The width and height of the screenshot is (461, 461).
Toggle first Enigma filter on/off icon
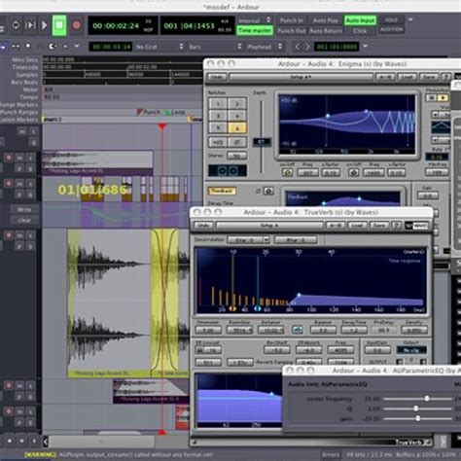tap(287, 173)
